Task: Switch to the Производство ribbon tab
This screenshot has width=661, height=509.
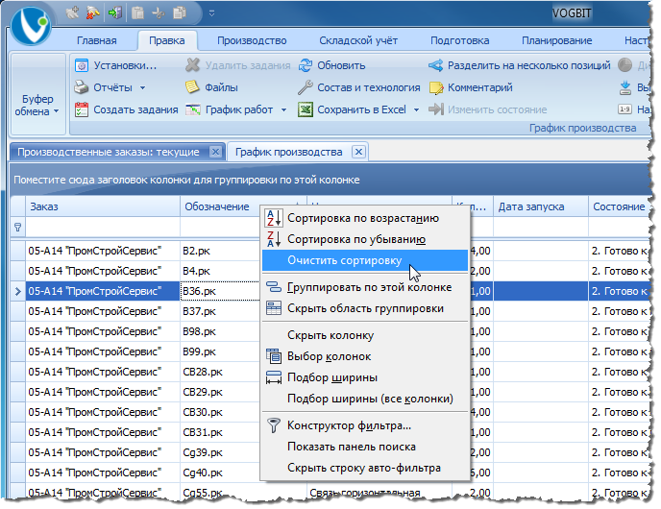Action: 252,40
